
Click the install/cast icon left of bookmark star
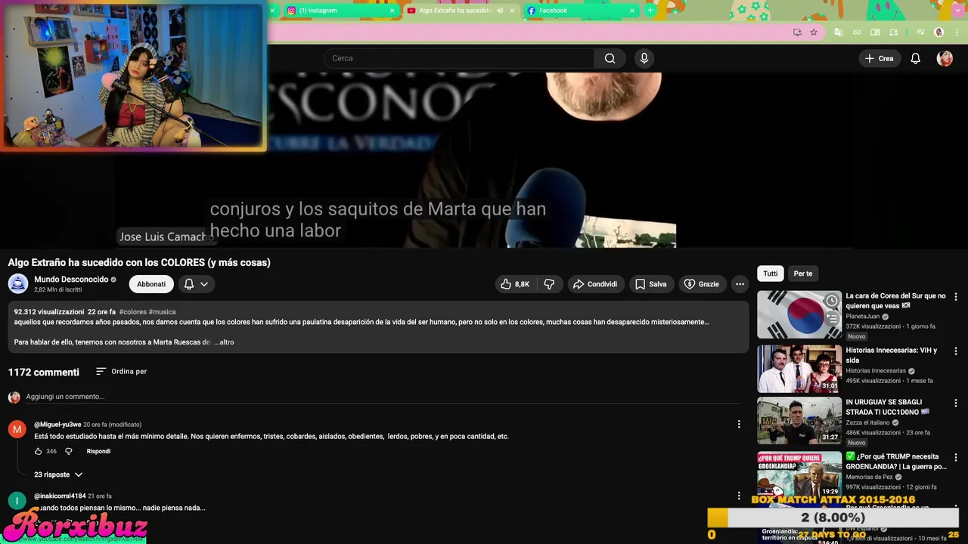797,32
